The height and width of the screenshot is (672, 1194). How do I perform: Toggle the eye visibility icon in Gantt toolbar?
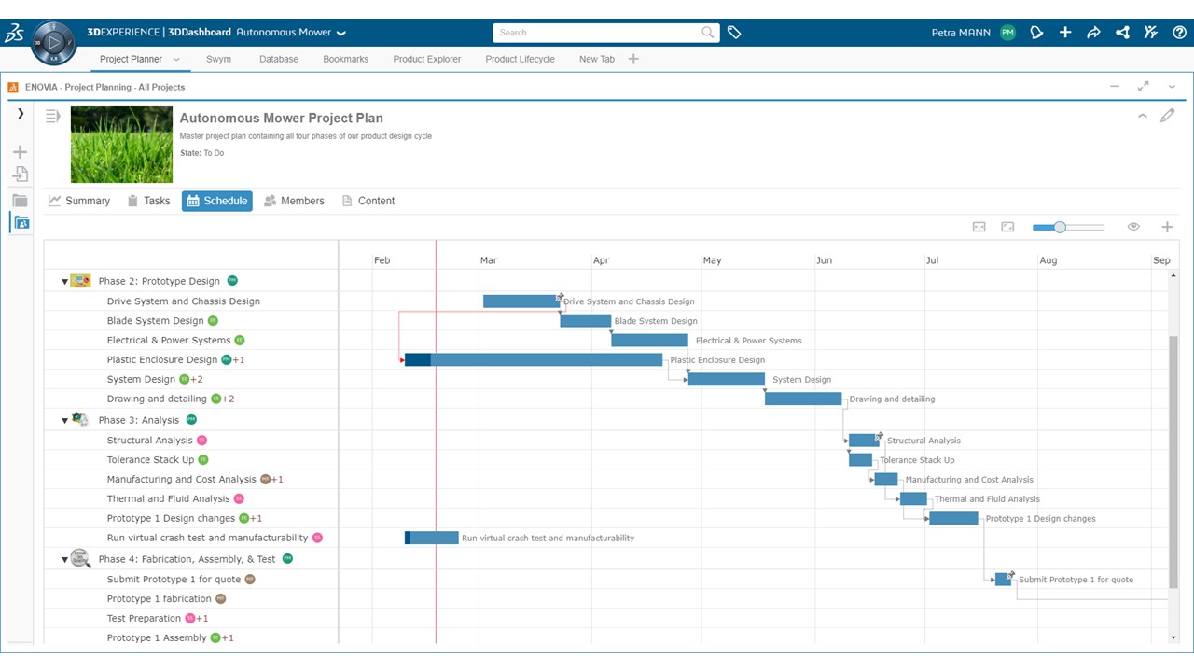pos(1133,227)
